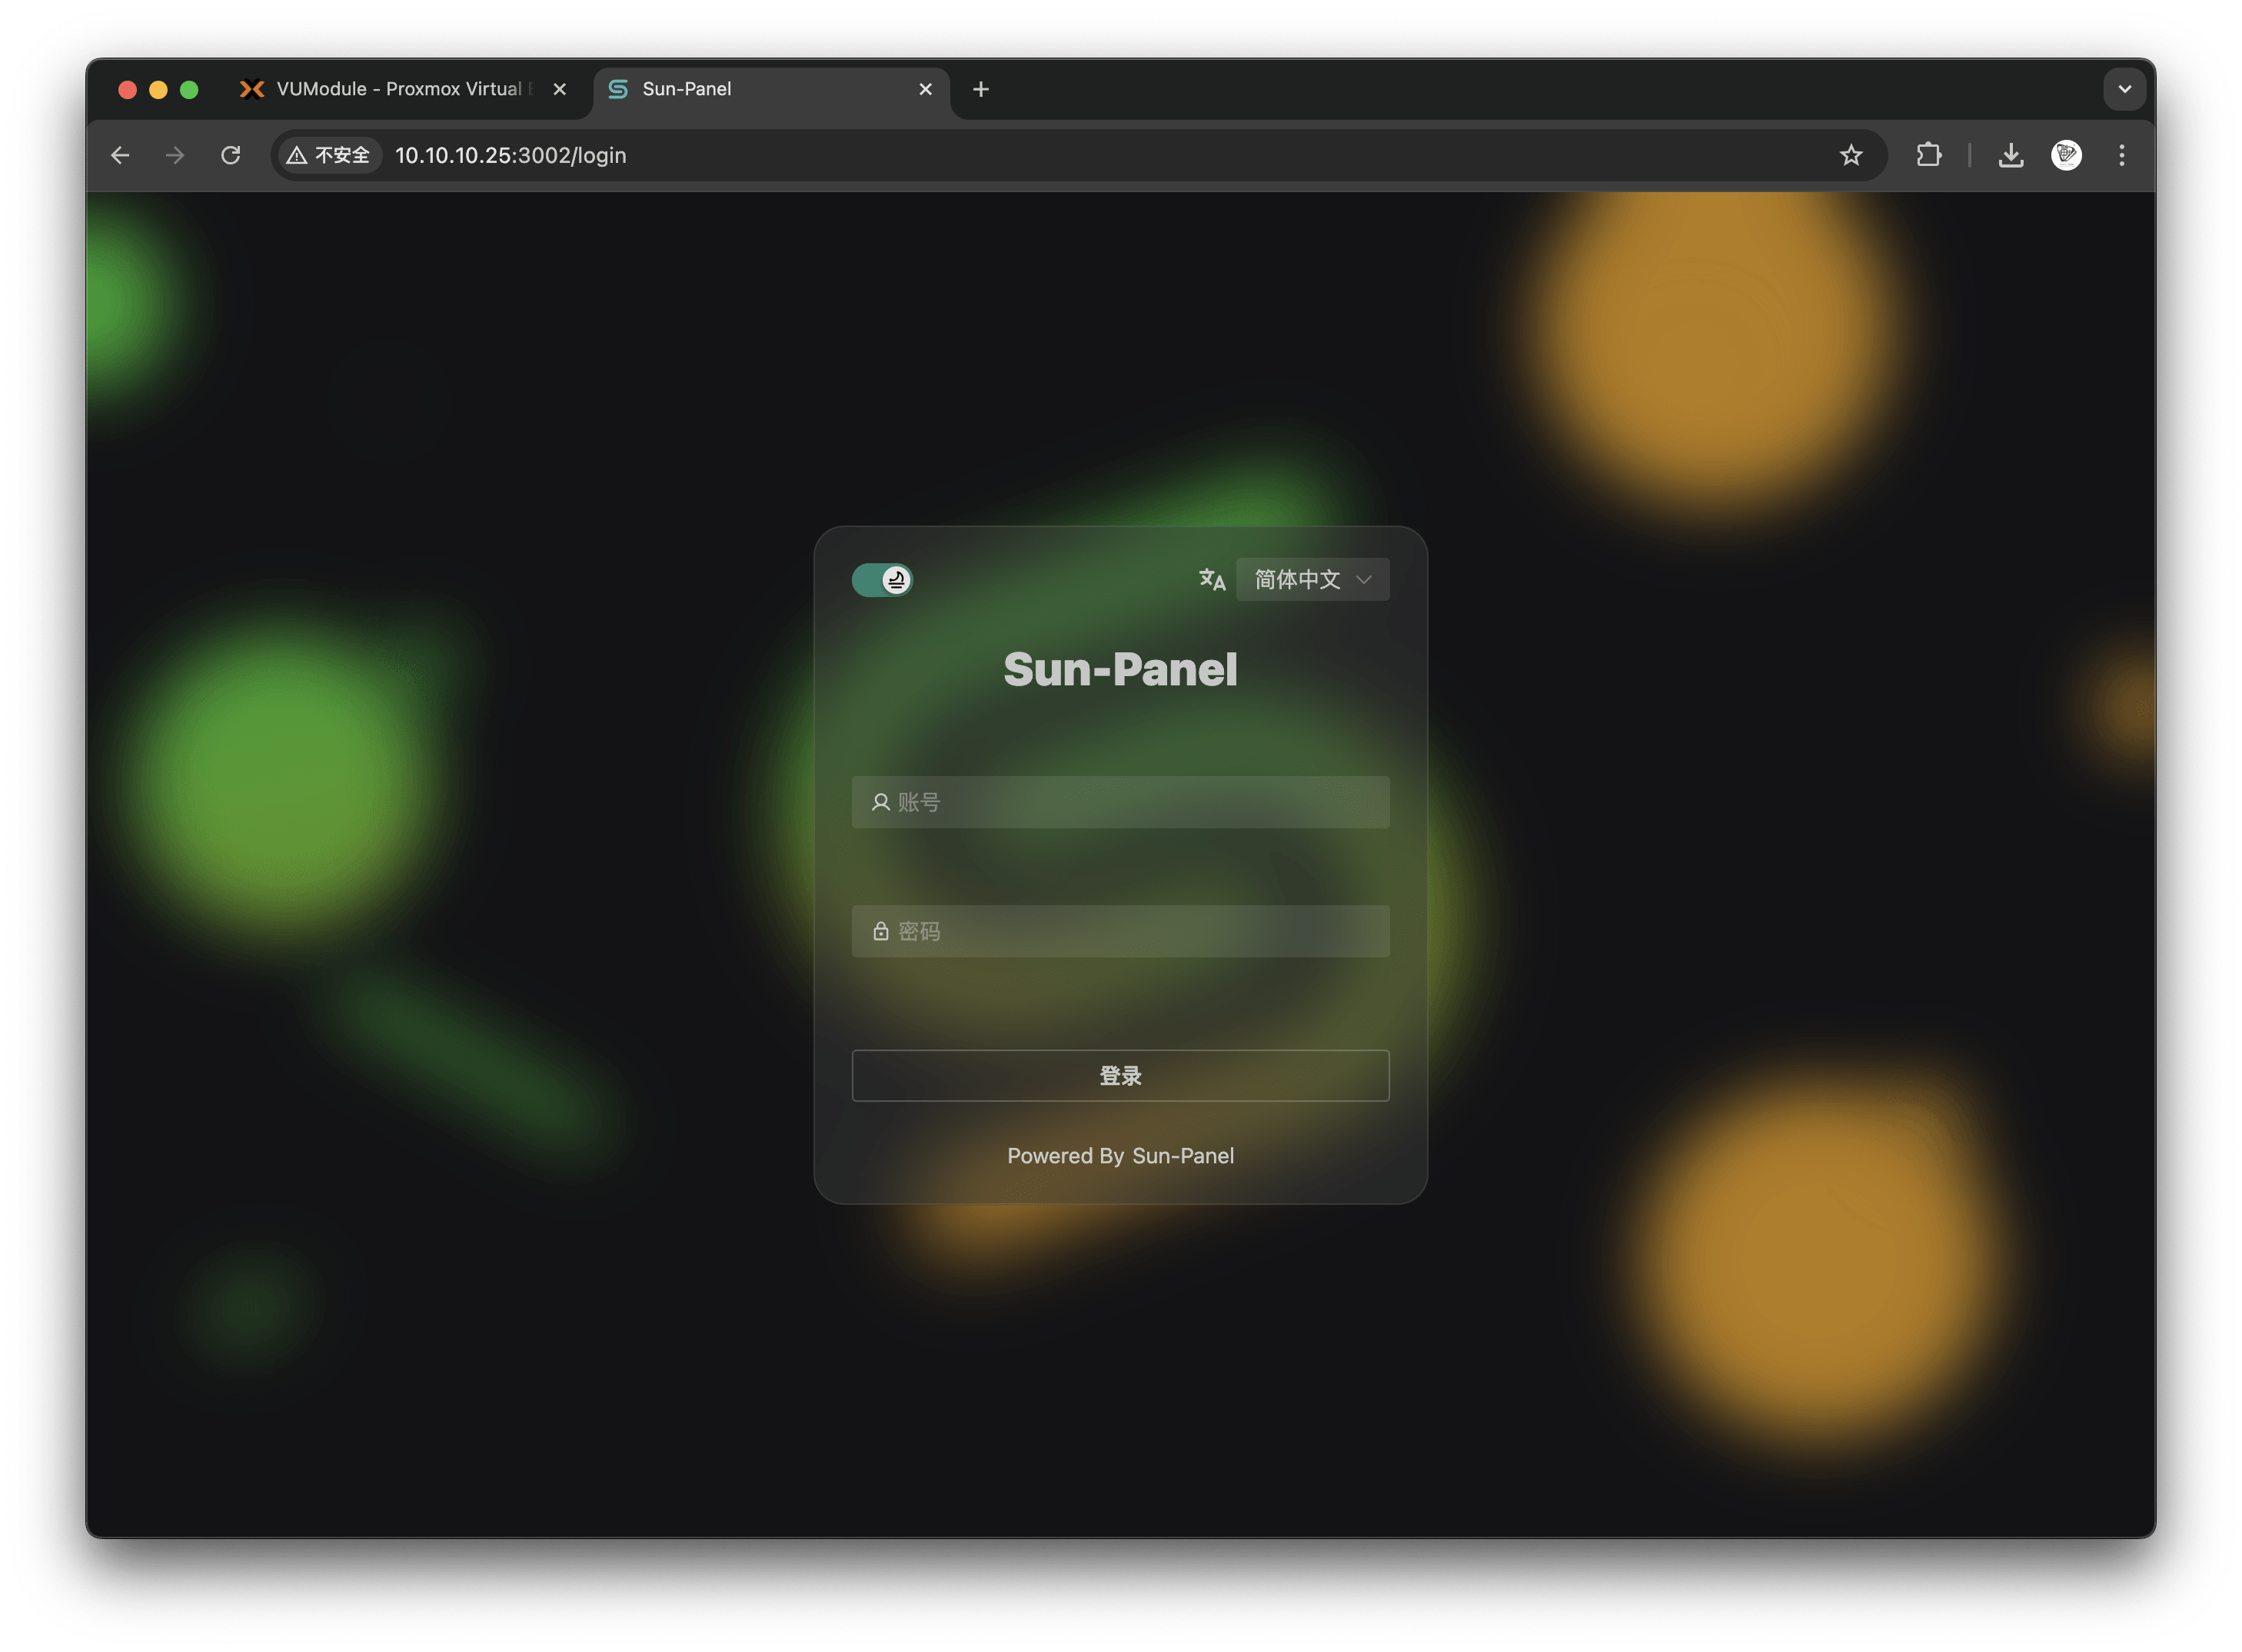
Task: Select the Sun-Panel browser tab
Action: [760, 89]
